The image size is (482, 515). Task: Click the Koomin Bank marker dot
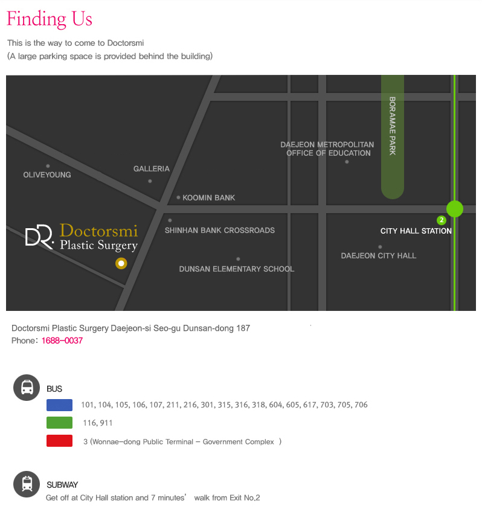pyautogui.click(x=178, y=197)
